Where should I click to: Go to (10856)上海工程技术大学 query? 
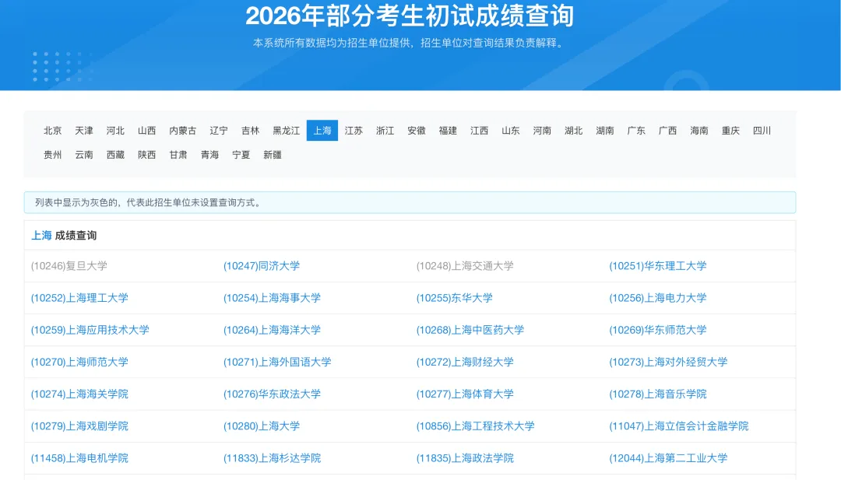click(476, 426)
